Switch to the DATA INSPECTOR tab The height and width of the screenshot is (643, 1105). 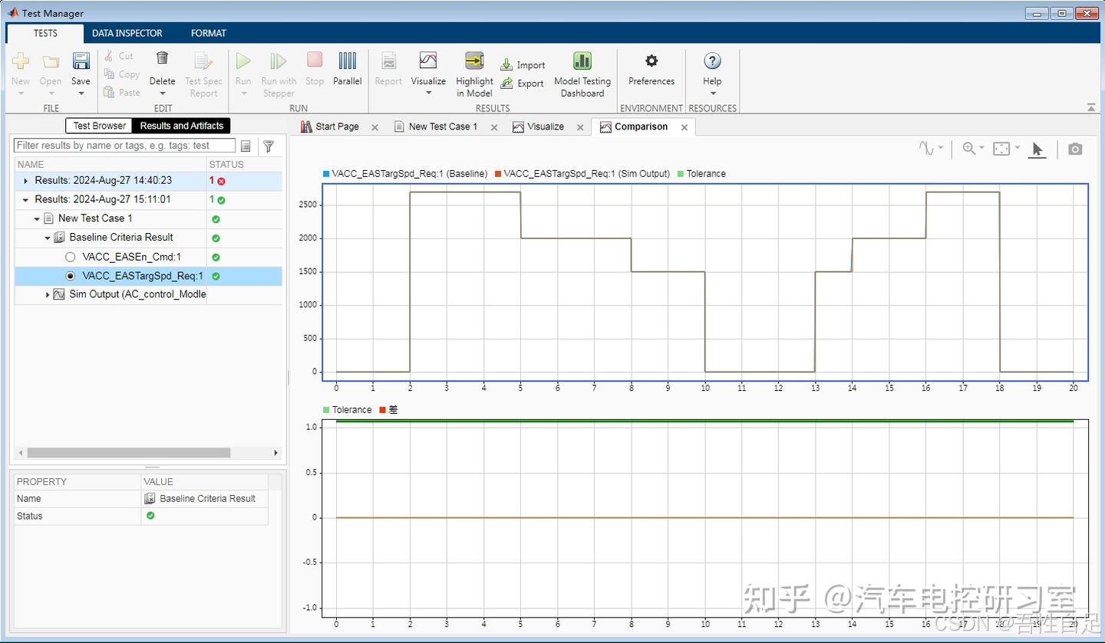click(x=127, y=33)
